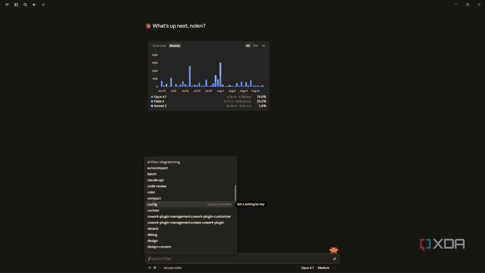This screenshot has height=273, width=485.
Task: Select the config command
Action: [x=189, y=204]
